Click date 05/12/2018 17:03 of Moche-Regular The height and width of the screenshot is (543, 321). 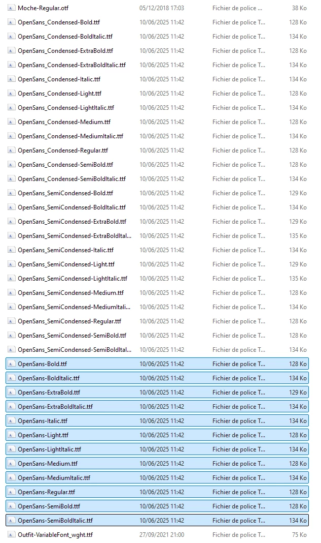point(162,8)
